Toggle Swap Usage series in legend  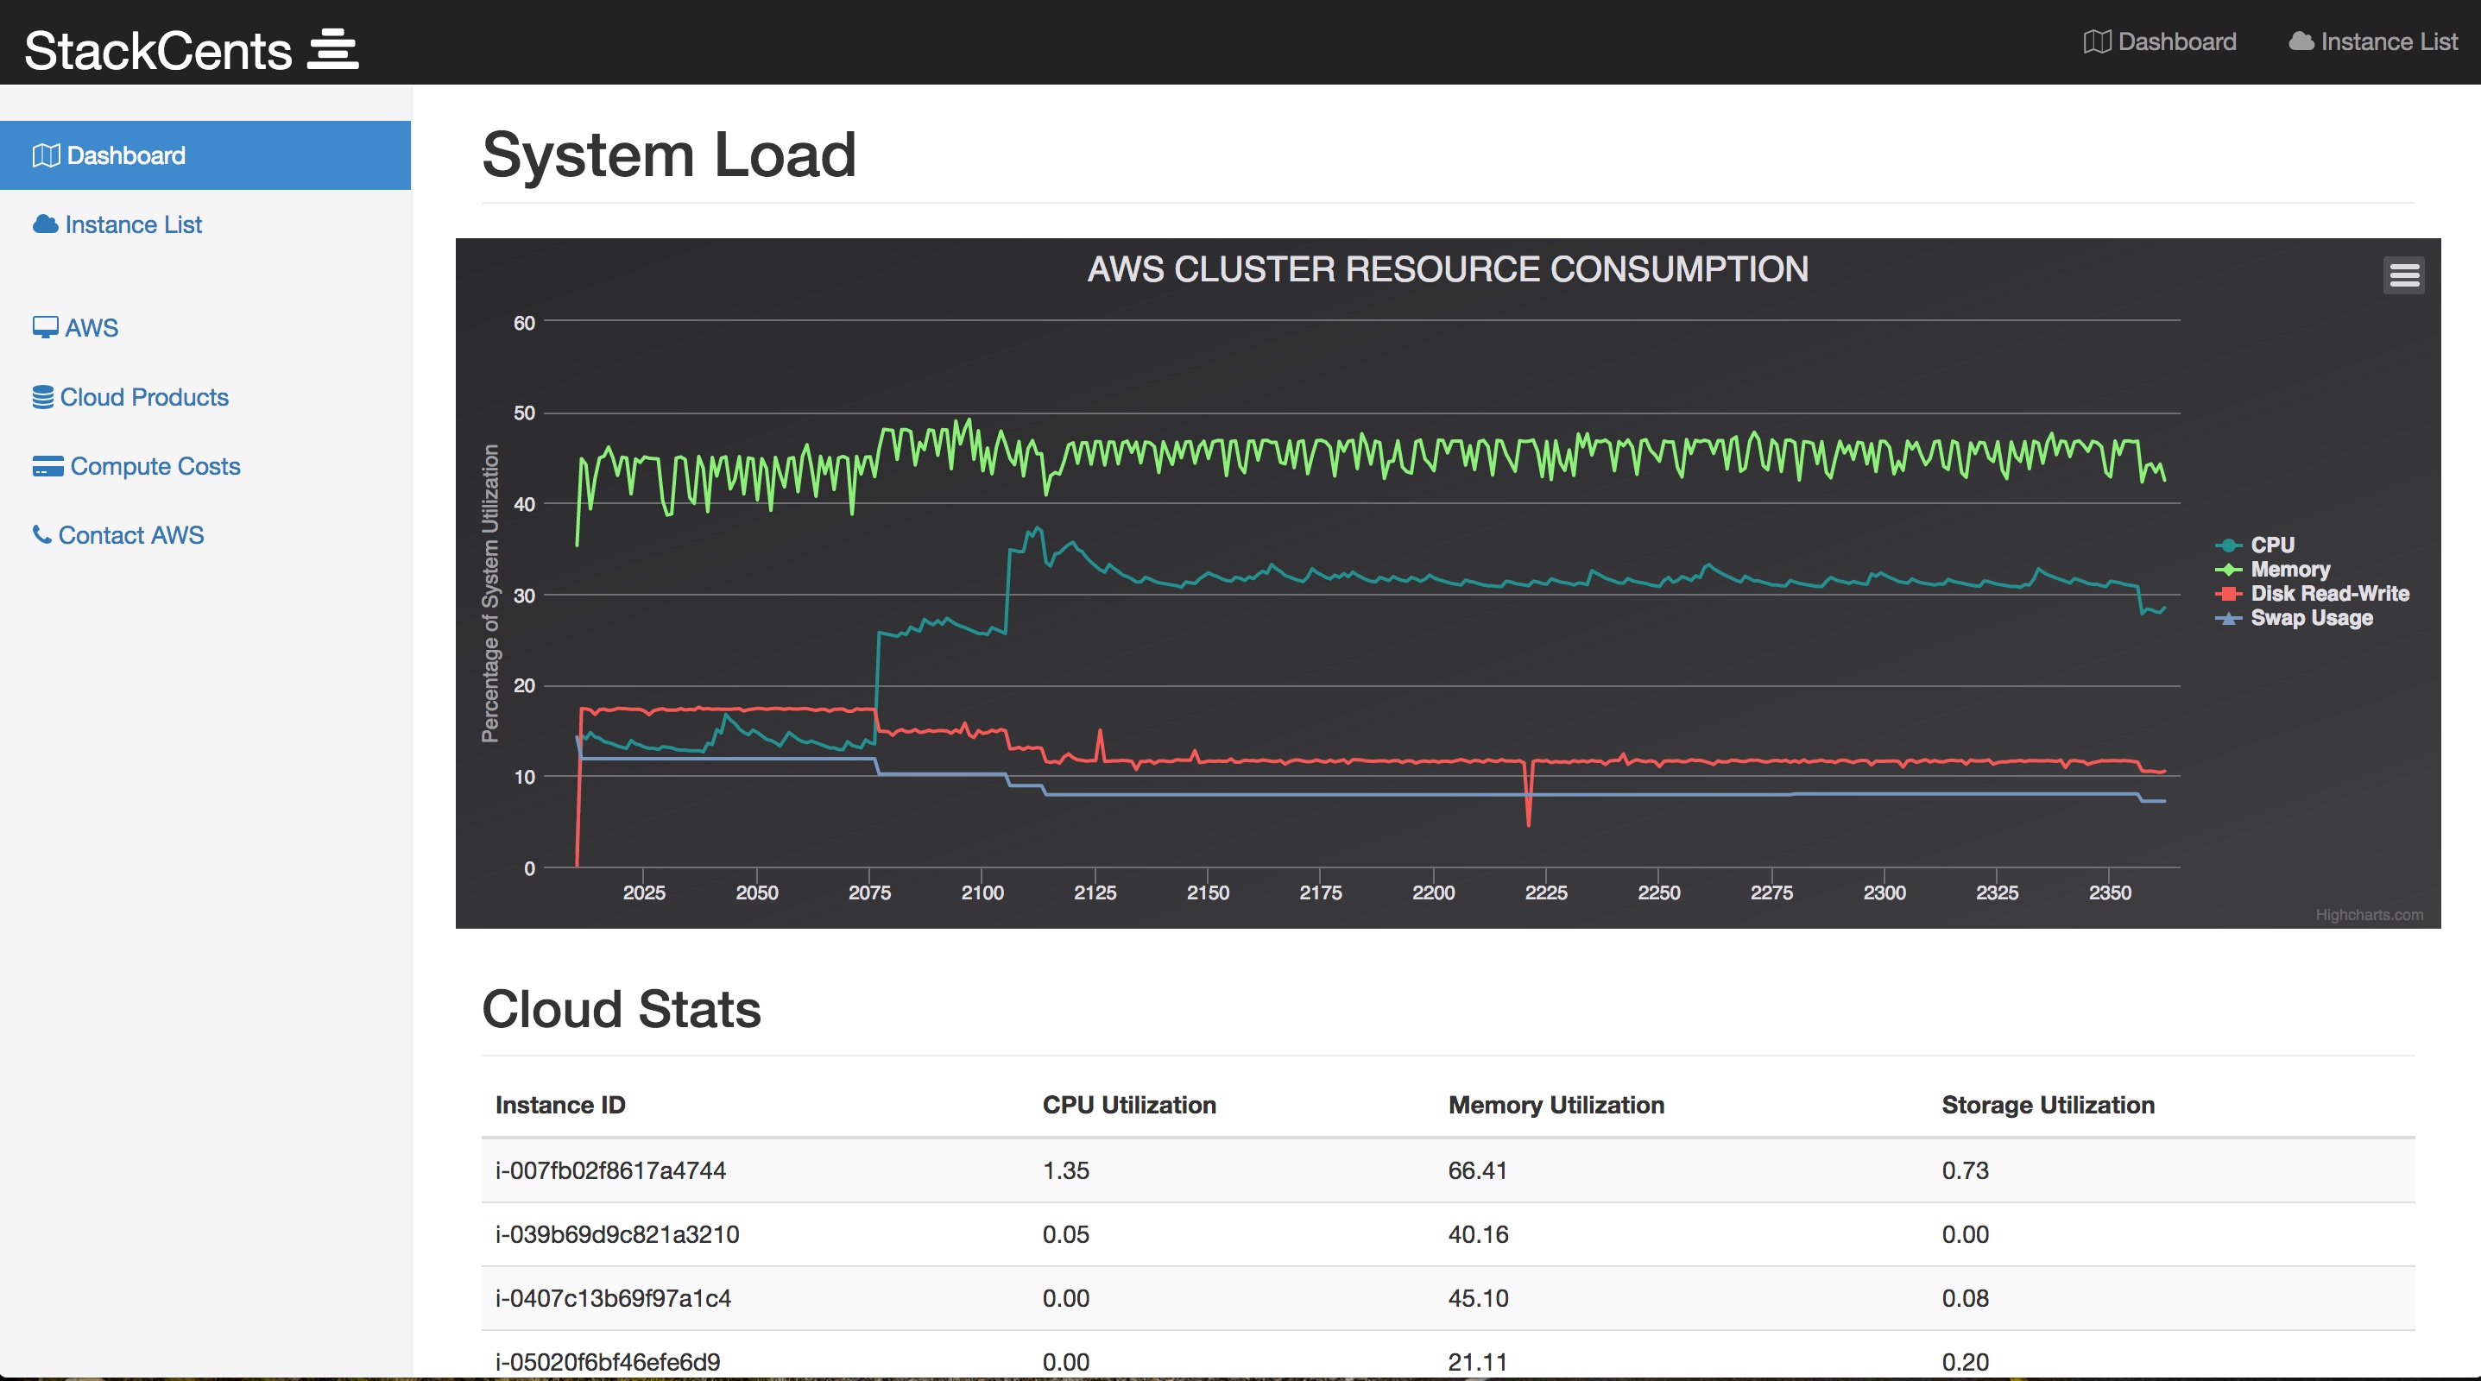tap(2311, 617)
